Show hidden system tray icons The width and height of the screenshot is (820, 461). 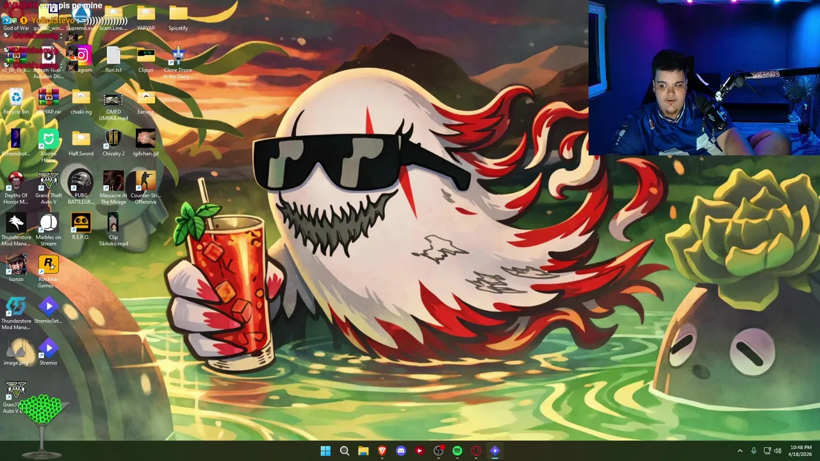click(x=740, y=451)
